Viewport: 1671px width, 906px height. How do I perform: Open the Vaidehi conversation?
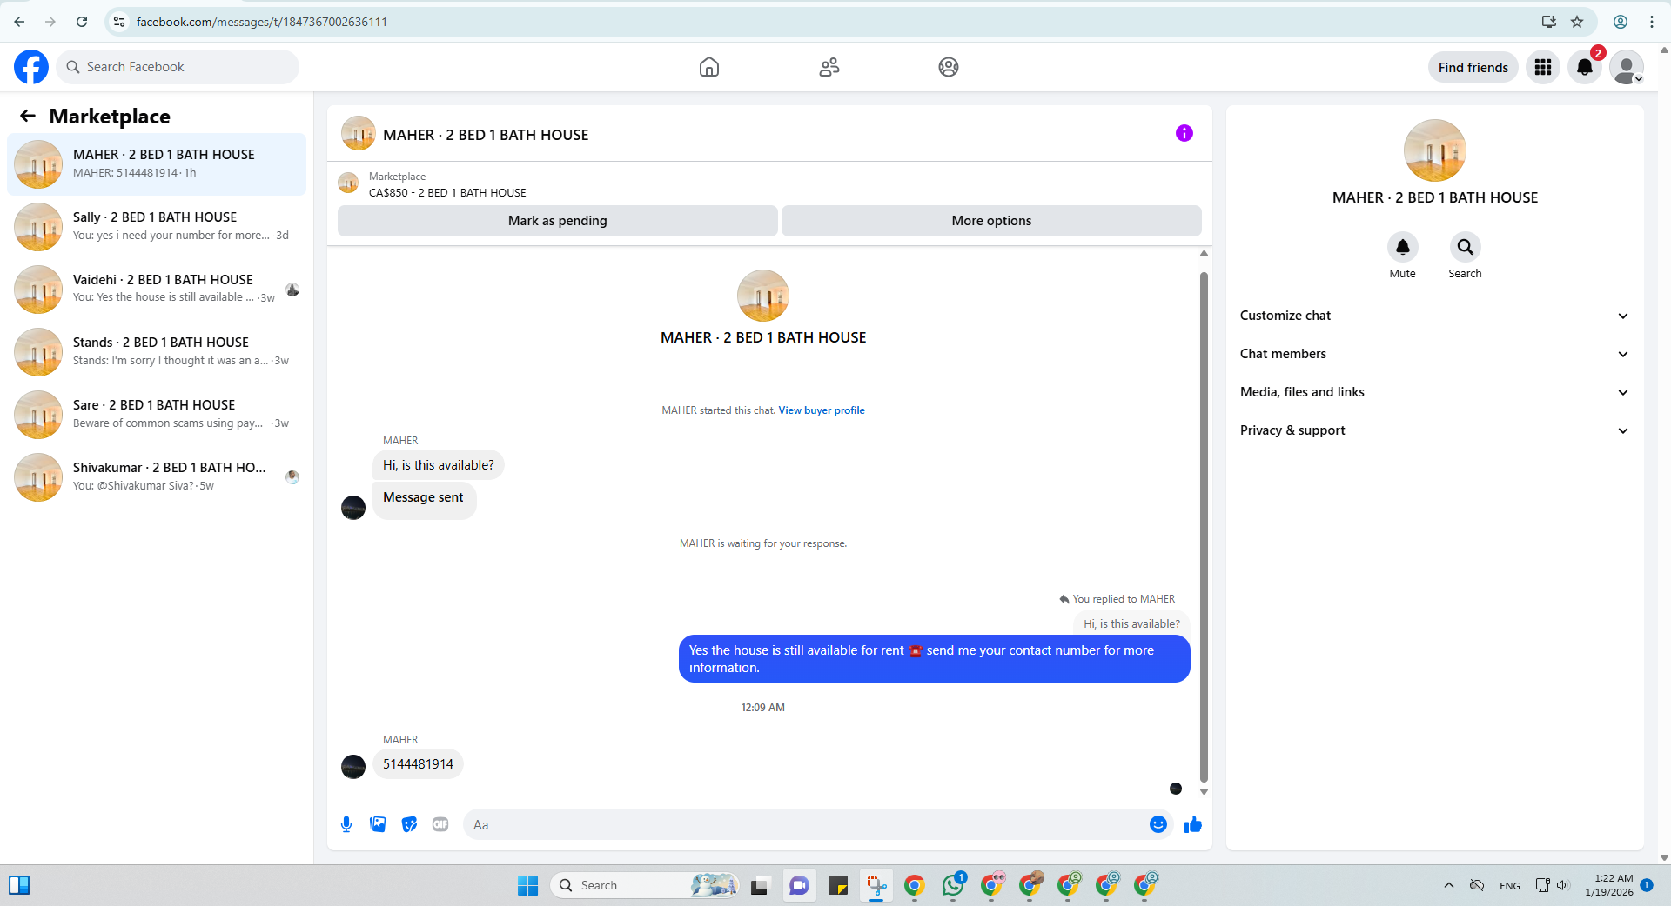157,290
